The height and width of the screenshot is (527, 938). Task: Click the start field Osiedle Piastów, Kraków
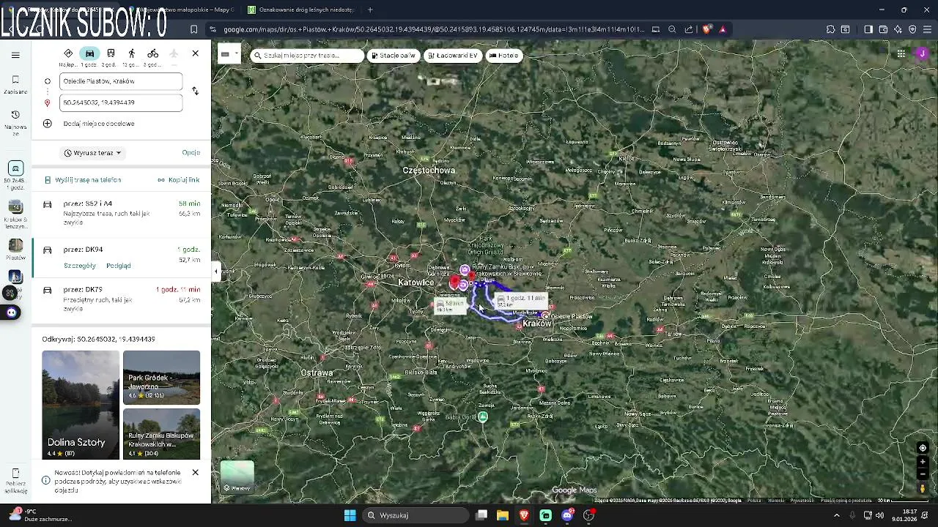coord(121,81)
